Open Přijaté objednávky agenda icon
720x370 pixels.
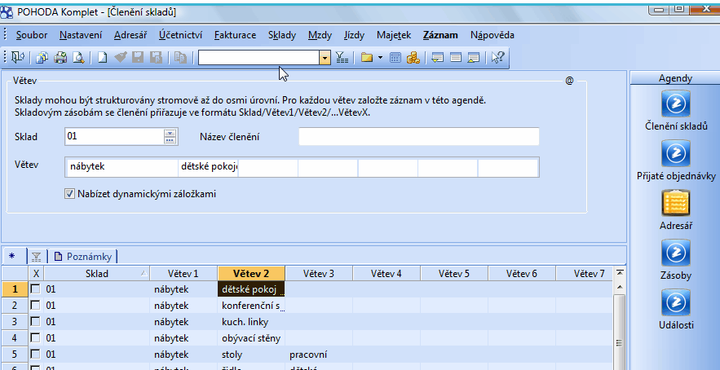point(676,153)
